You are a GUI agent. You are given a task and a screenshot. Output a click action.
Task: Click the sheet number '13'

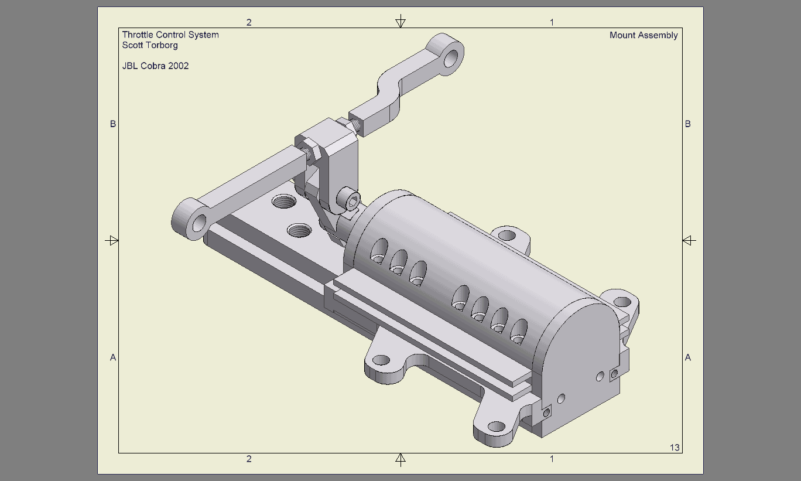(x=675, y=448)
